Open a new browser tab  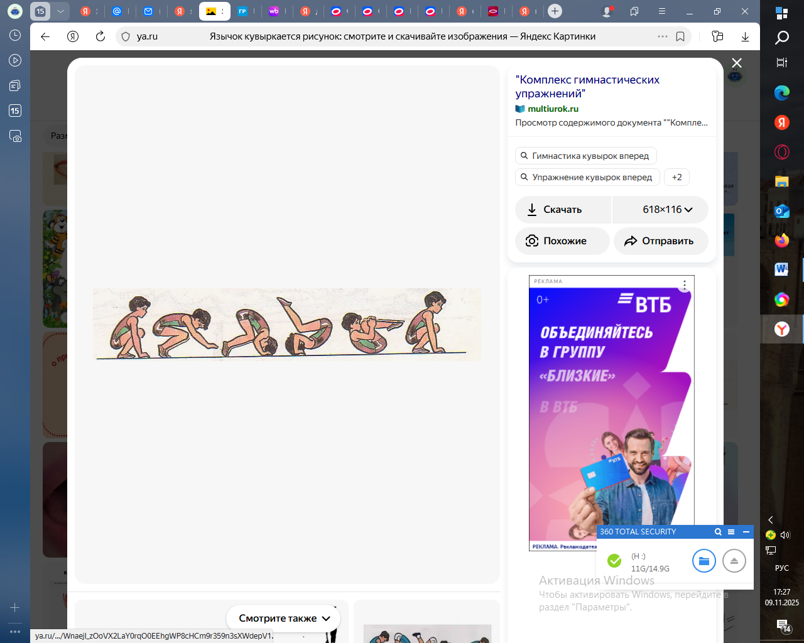[555, 11]
